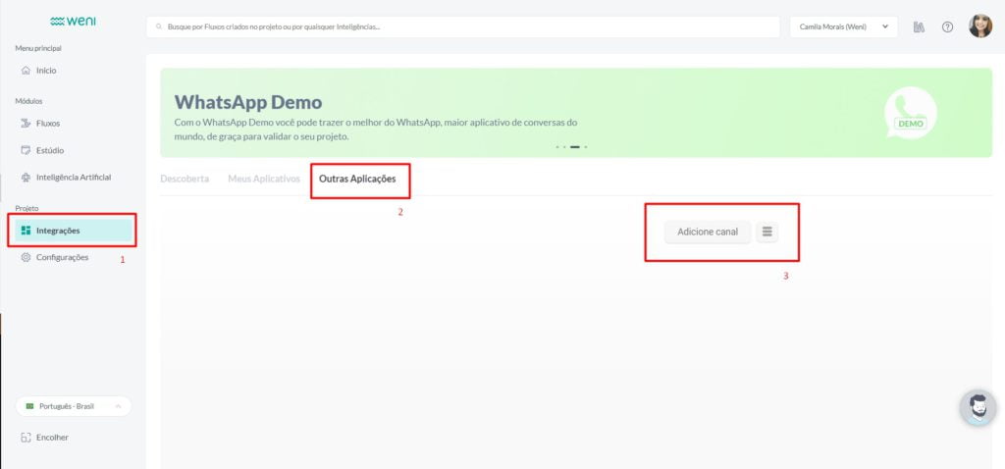Click the Adicione canal button
Viewport: 1005px width, 469px height.
pos(708,232)
